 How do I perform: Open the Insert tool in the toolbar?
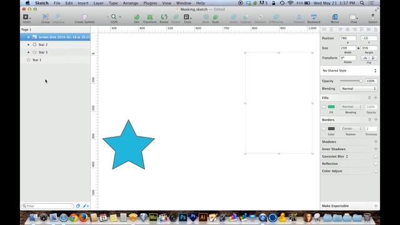26,17
